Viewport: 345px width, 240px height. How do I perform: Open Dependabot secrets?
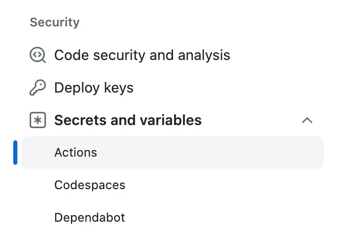pyautogui.click(x=90, y=218)
